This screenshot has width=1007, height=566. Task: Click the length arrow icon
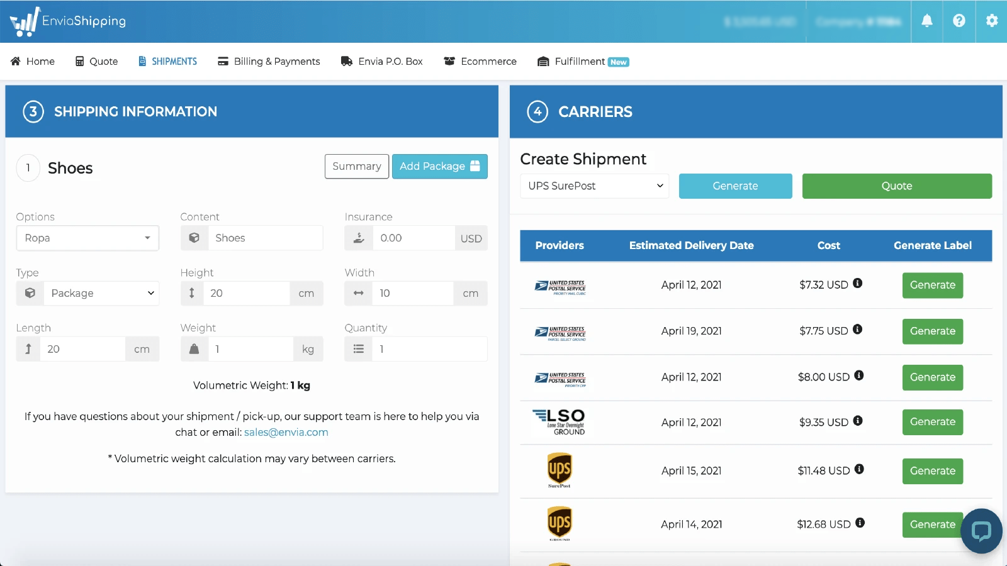(28, 349)
